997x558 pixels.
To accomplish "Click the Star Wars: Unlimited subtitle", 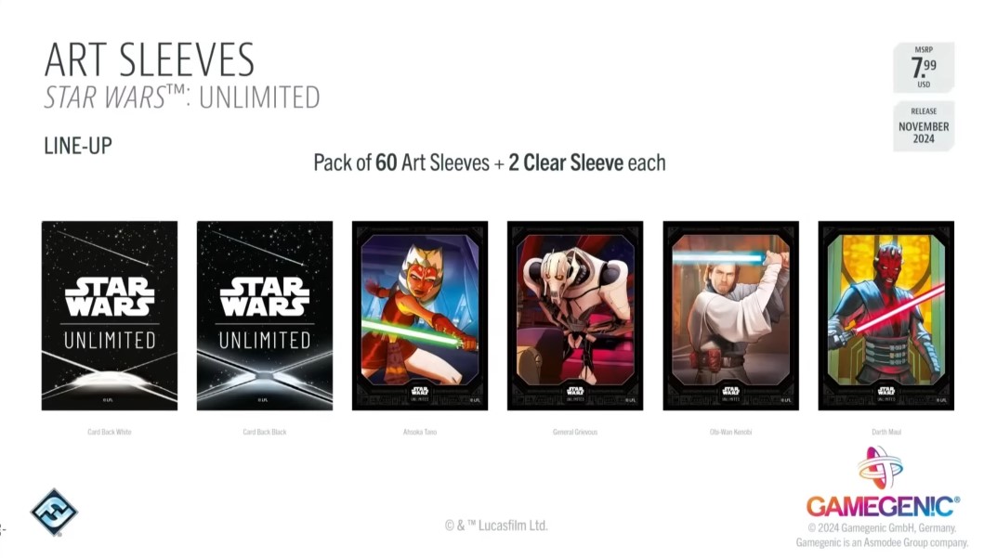I will tap(182, 97).
